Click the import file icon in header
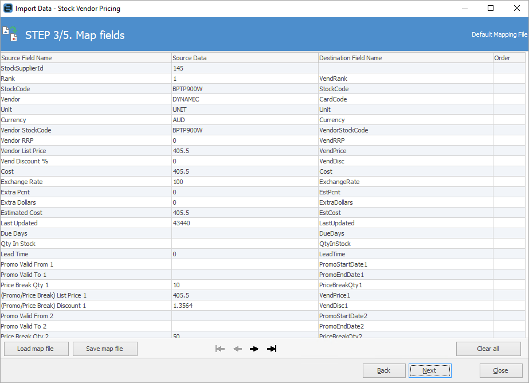 tap(10, 34)
